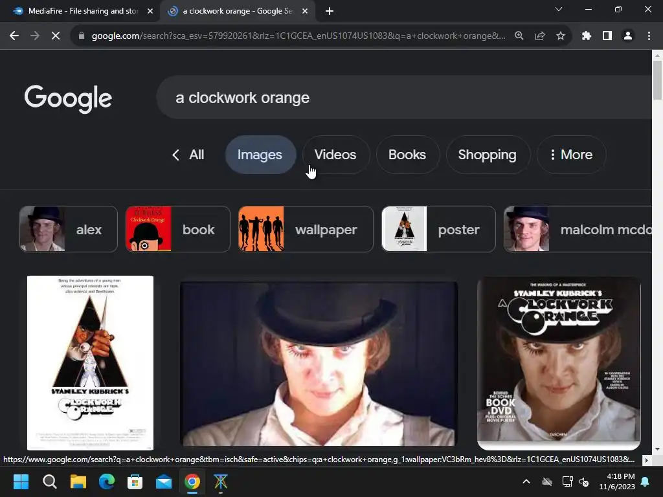663x497 pixels.
Task: Click the cloud sync tray icon
Action: [x=547, y=481]
